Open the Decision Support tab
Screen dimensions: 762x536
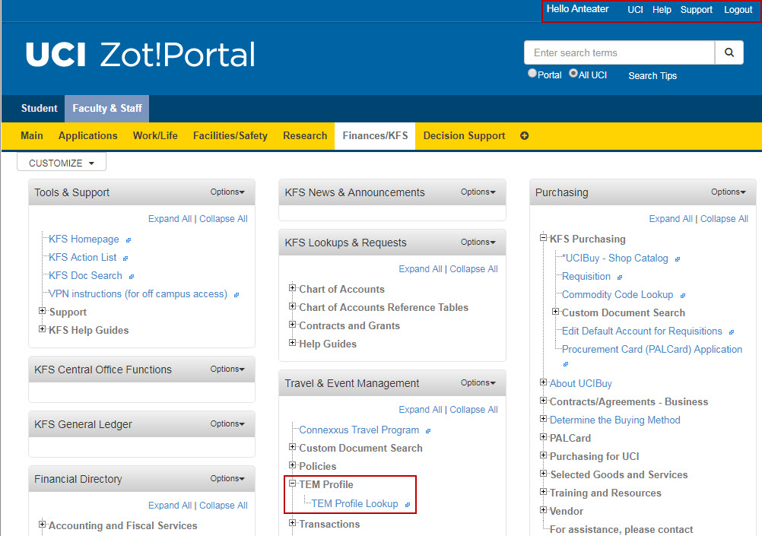click(x=464, y=136)
